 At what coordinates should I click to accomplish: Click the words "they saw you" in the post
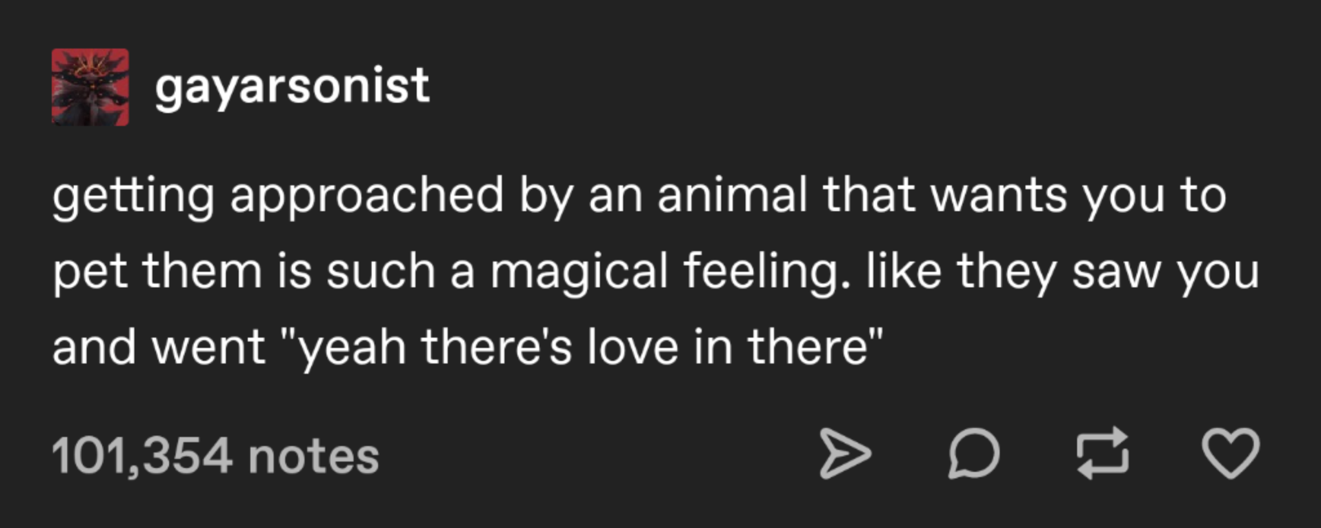coord(1107,271)
